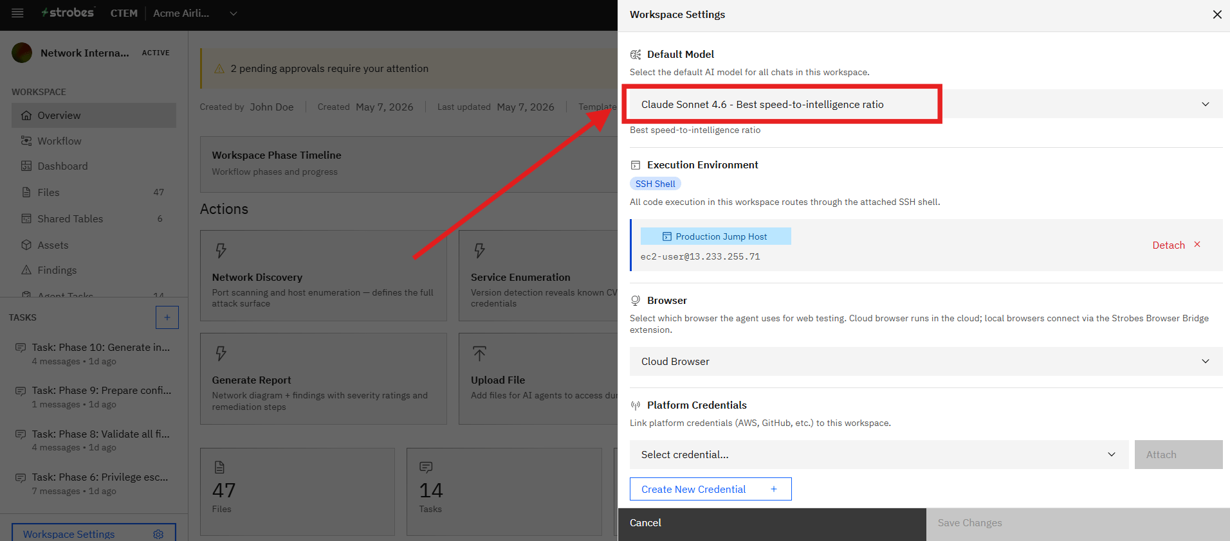Open the Cloud Browser dropdown
The width and height of the screenshot is (1230, 541).
[926, 362]
